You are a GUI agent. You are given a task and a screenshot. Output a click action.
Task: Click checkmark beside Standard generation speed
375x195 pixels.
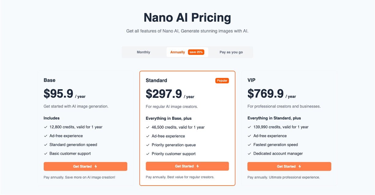pyautogui.click(x=46, y=145)
